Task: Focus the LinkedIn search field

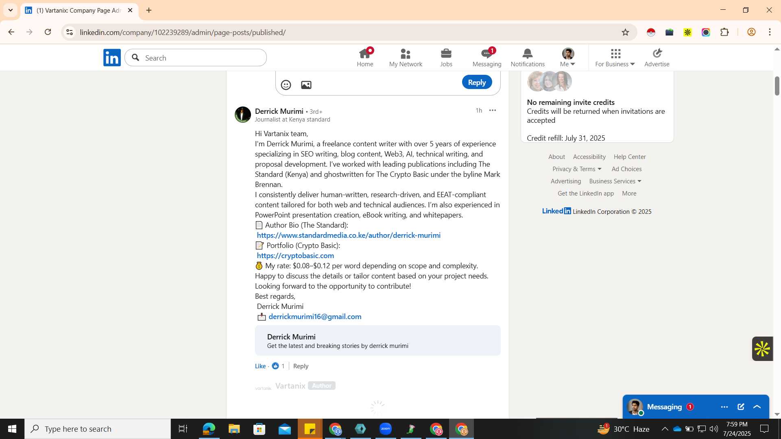Action: click(x=196, y=58)
